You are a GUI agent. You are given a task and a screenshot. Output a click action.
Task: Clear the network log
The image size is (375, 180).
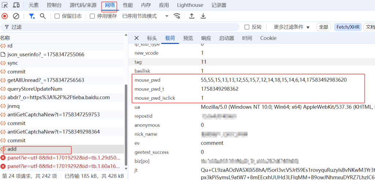[x=16, y=16]
